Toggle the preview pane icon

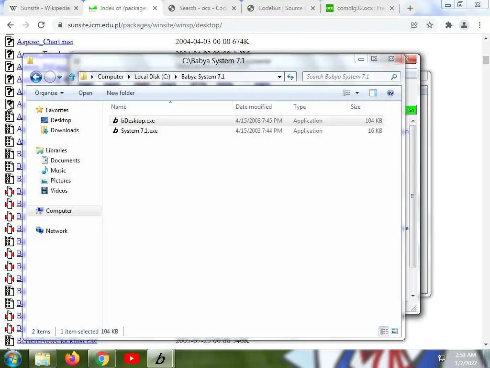point(373,93)
